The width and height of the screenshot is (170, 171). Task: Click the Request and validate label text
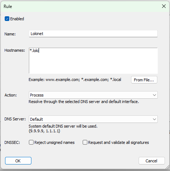(x=118, y=142)
